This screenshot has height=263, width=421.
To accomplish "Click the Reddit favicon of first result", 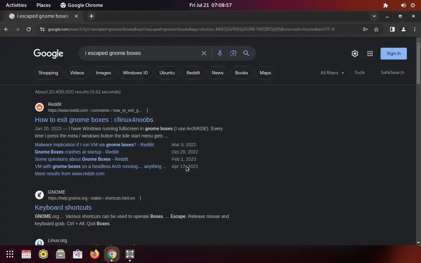I will pos(39,107).
